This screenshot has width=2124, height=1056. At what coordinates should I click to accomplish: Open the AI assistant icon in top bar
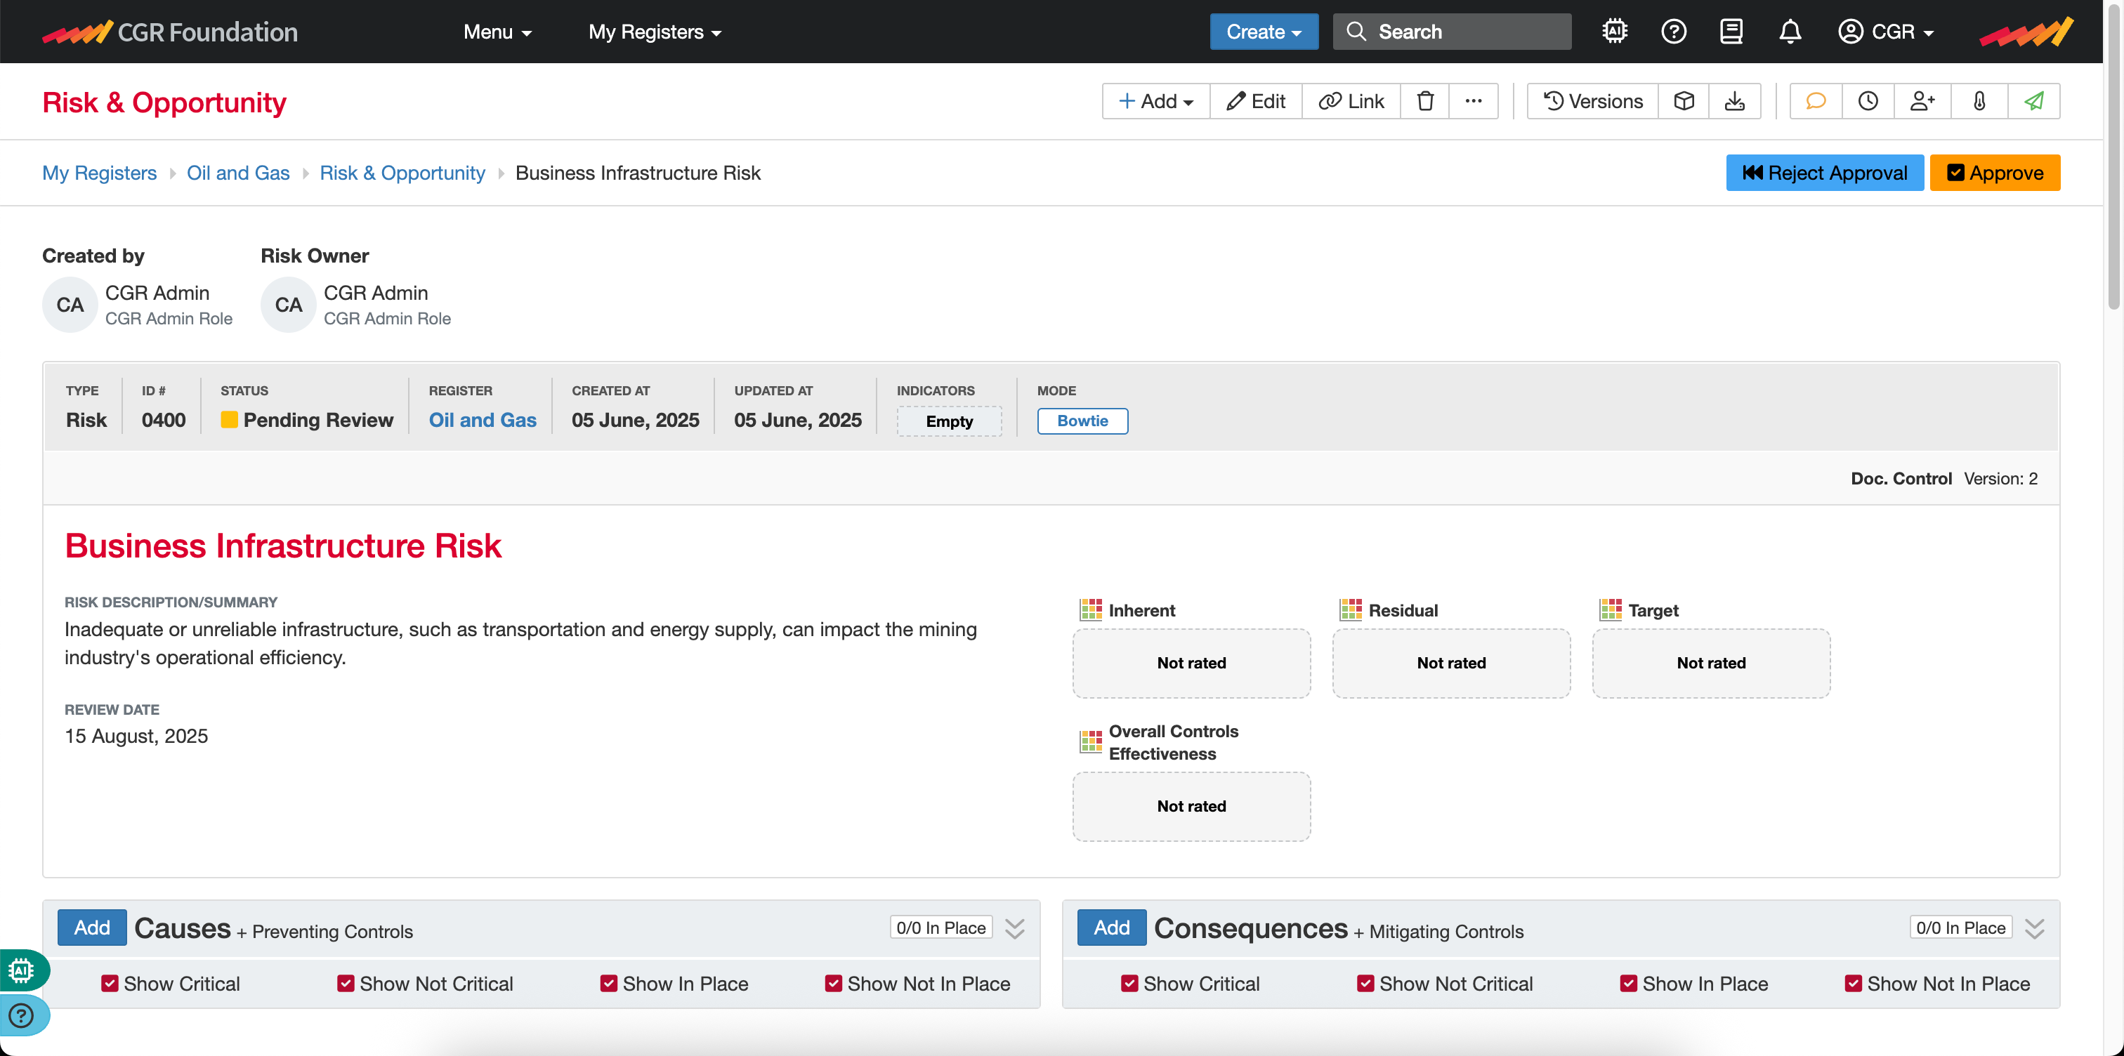pos(1615,32)
